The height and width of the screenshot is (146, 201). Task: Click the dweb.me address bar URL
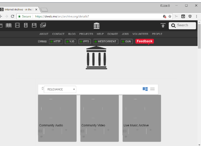pyautogui.click(x=62, y=16)
